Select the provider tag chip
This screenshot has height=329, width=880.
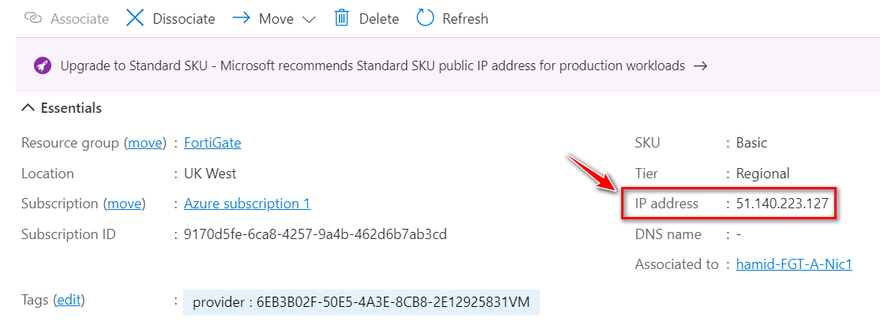(x=361, y=303)
